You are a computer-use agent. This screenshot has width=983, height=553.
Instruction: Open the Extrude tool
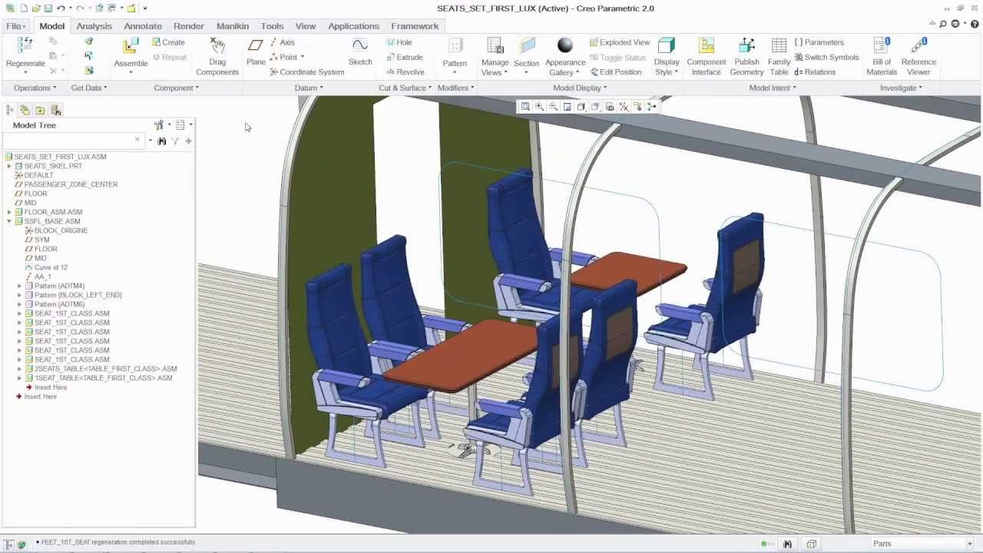pyautogui.click(x=407, y=57)
